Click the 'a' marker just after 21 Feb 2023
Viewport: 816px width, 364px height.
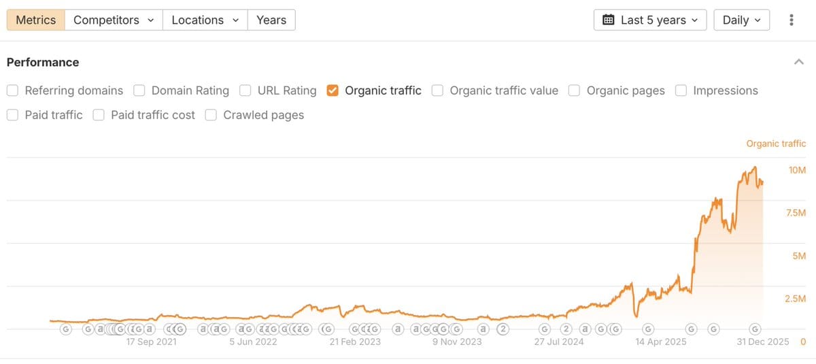coord(398,329)
